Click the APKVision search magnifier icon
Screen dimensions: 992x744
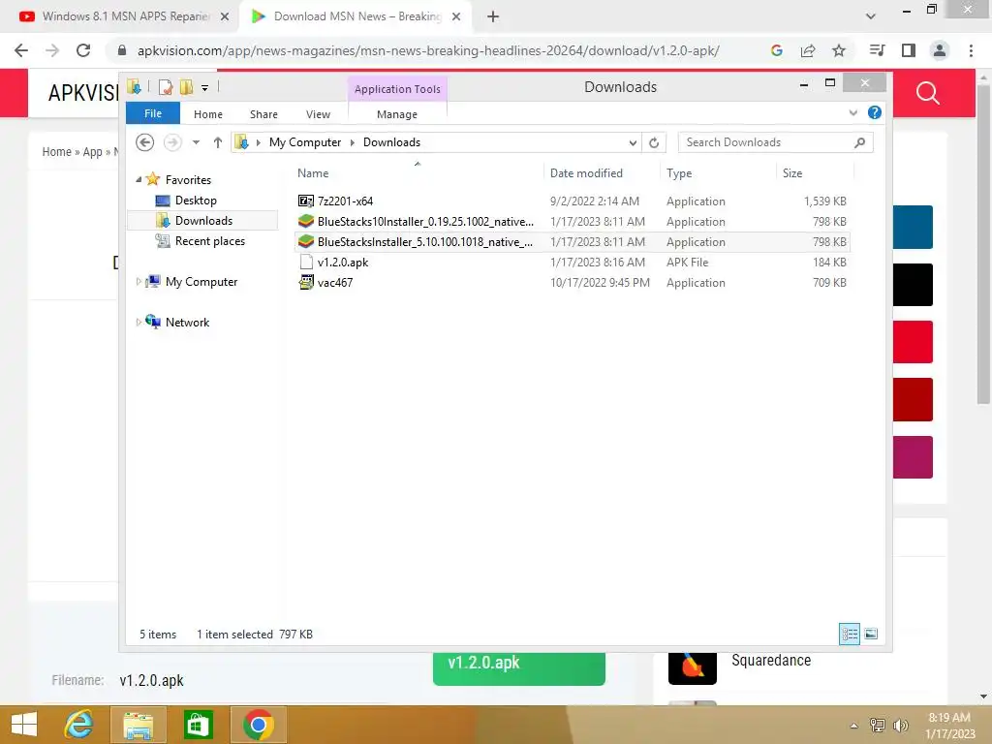927,93
